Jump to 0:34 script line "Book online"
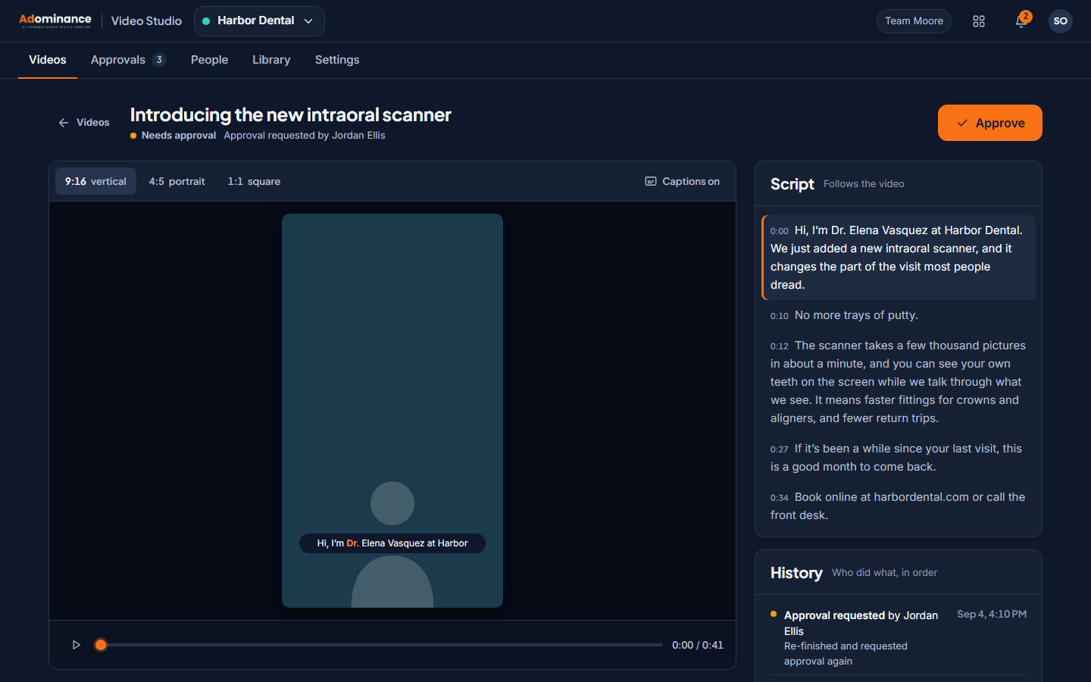The height and width of the screenshot is (682, 1091). point(899,506)
